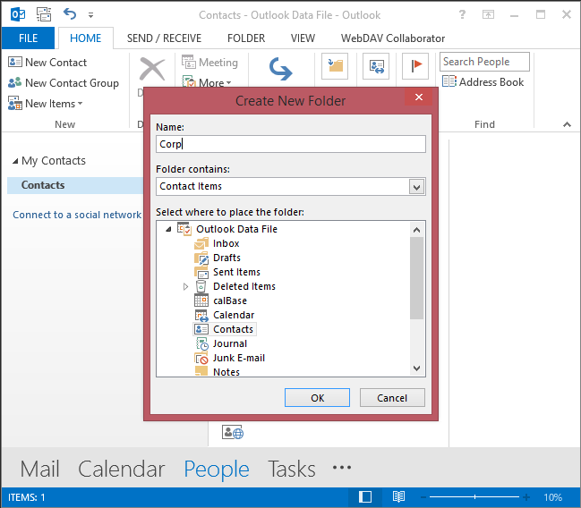This screenshot has width=581, height=508.
Task: Open the WebDAV Collaborator tab
Action: tap(393, 38)
